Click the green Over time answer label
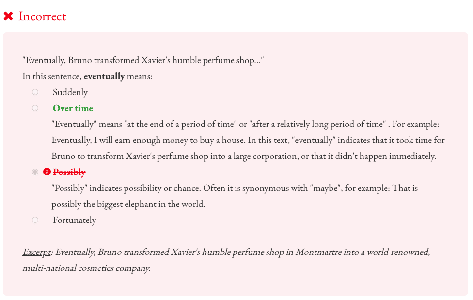 tap(73, 108)
